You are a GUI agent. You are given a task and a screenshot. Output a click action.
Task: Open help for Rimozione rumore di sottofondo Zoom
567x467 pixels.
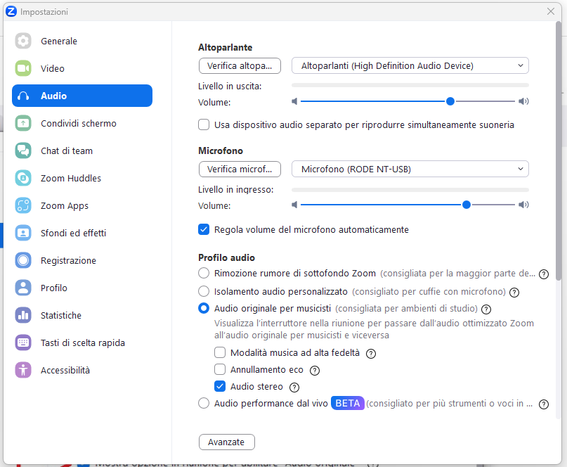click(x=544, y=274)
